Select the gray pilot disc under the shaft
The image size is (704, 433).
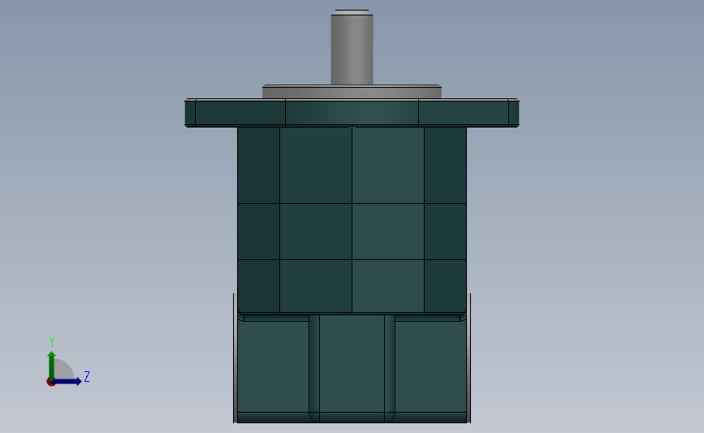point(352,92)
